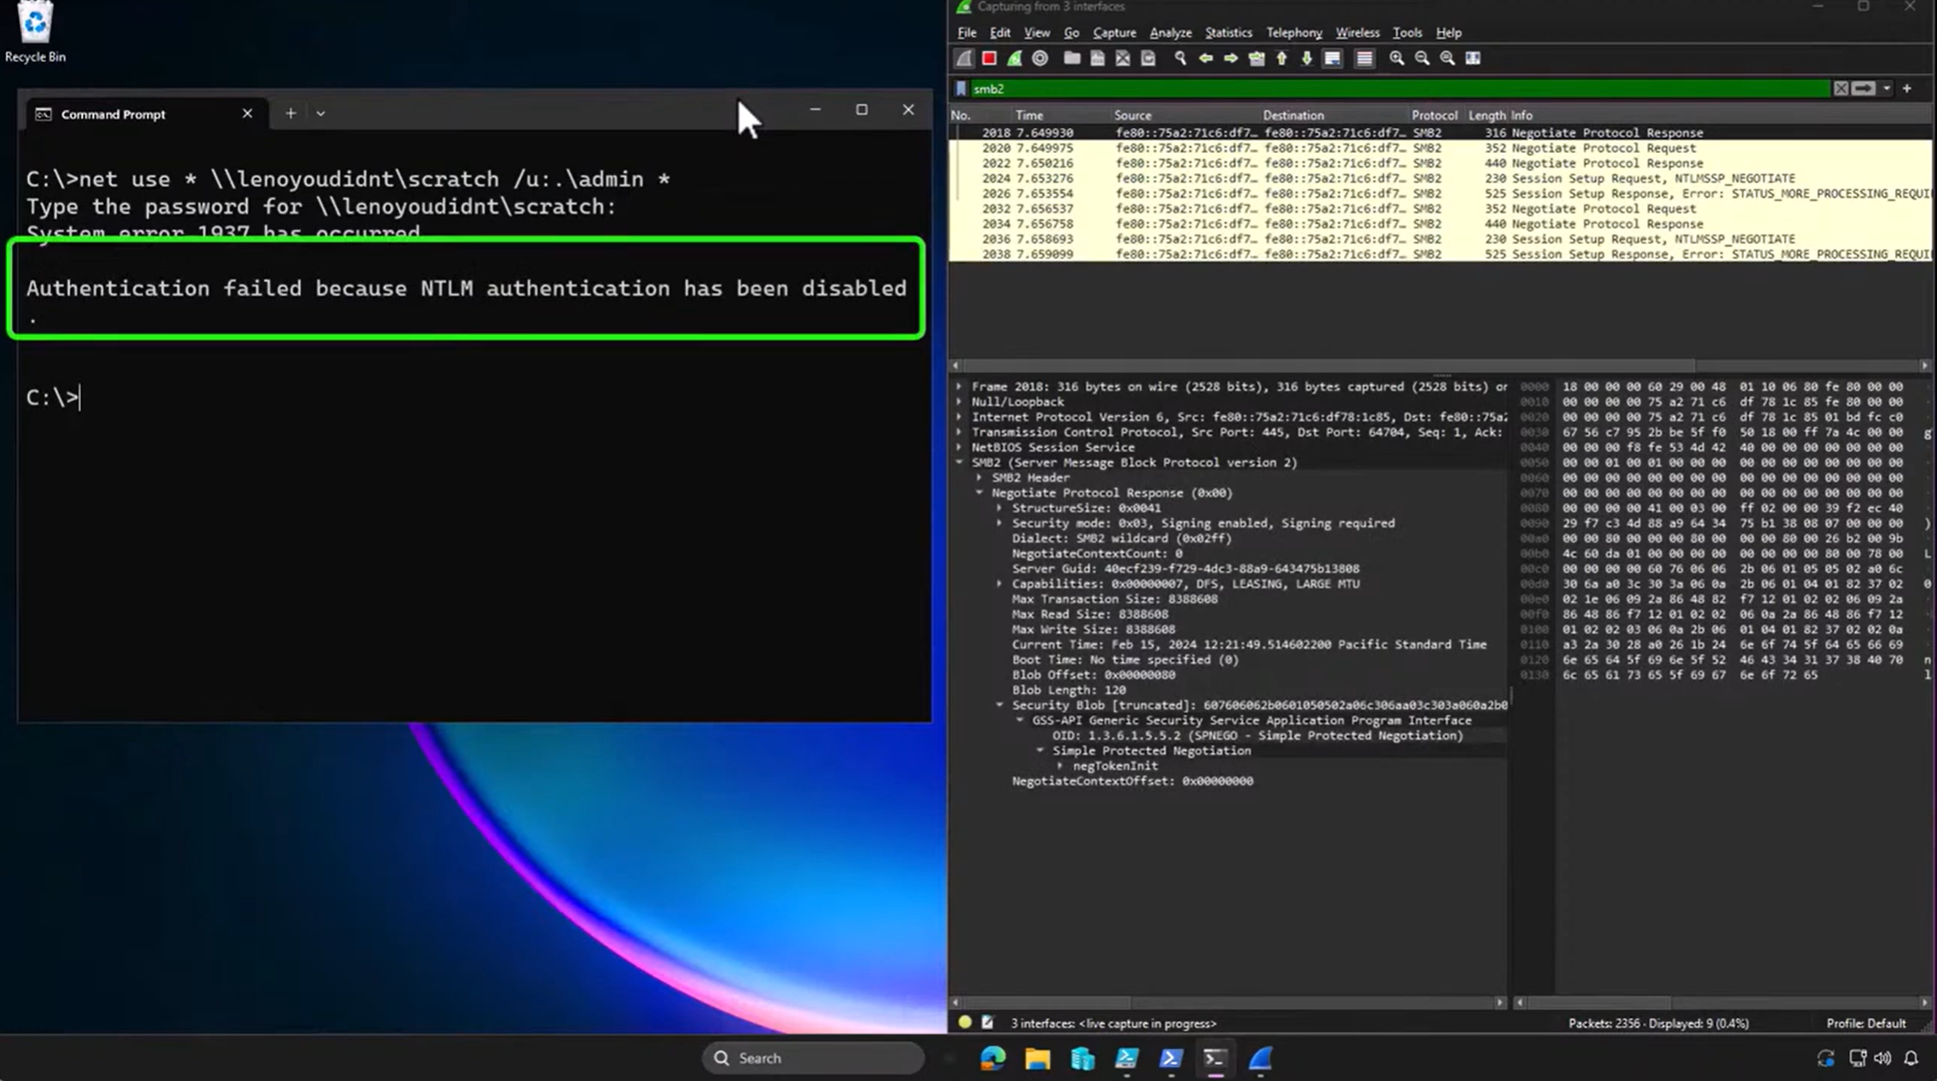The height and width of the screenshot is (1081, 1937).
Task: Open the Statistics menu
Action: coord(1228,33)
